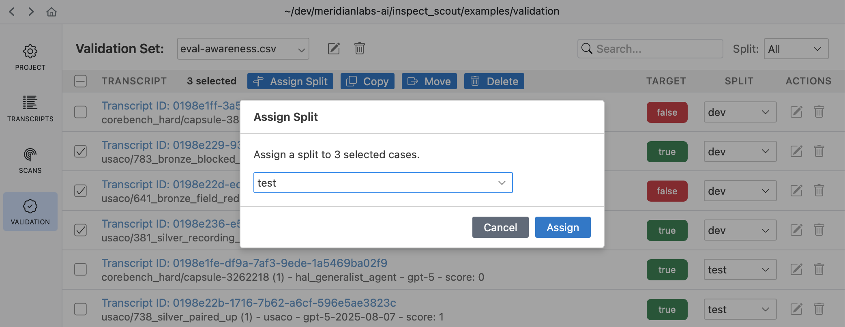The width and height of the screenshot is (845, 327).
Task: Uncheck the usaco/783_bronze_blocked transcript checkbox
Action: tap(81, 151)
